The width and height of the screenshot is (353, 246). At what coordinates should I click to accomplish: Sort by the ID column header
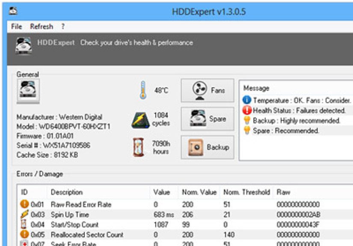tap(24, 192)
